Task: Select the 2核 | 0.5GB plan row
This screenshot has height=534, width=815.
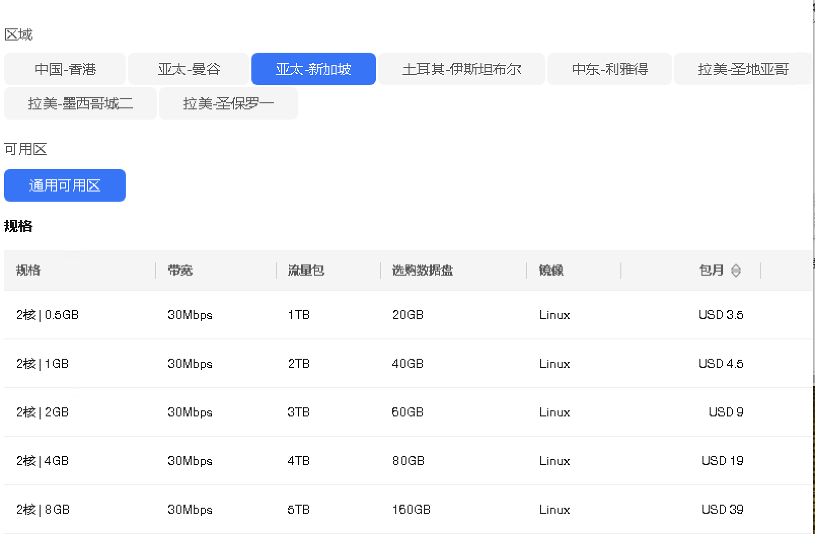Action: pos(48,315)
